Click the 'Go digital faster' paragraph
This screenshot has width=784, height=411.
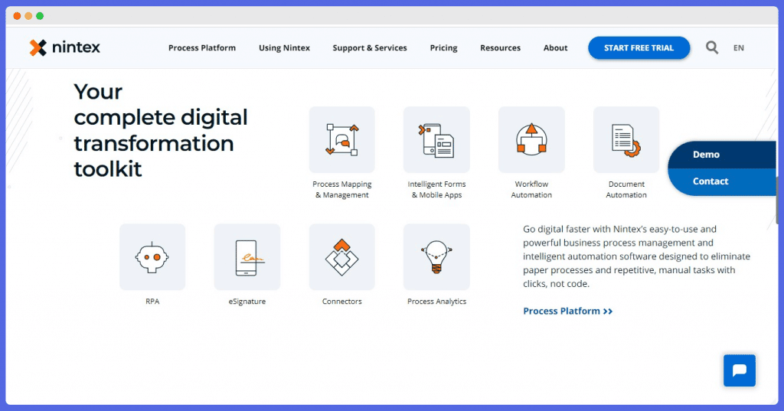coord(636,256)
